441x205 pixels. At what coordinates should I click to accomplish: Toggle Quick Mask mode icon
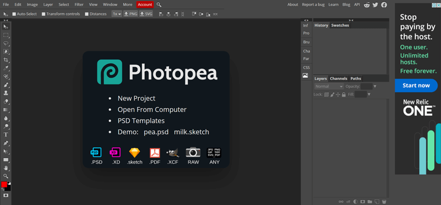tap(6, 195)
